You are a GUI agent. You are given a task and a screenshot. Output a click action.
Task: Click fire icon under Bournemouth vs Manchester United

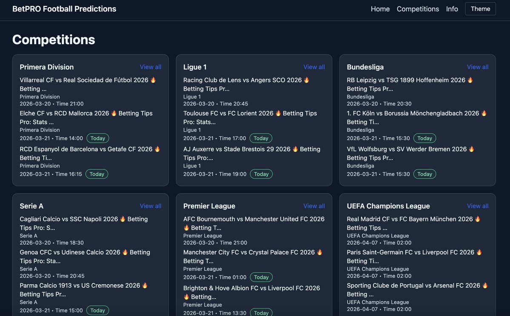(186, 228)
